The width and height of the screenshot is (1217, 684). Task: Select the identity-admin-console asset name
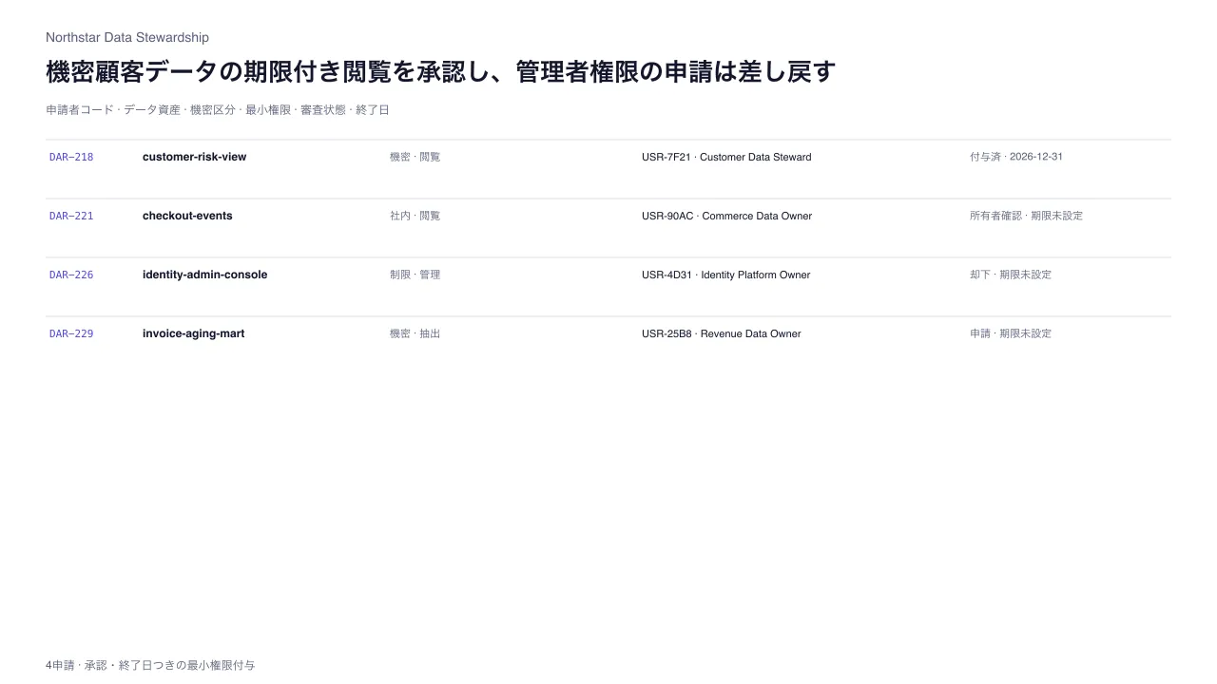pyautogui.click(x=205, y=275)
